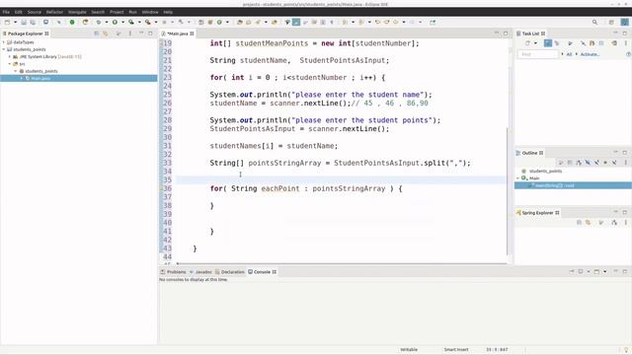Open the Open Console dropdown arrow
632x355 pixels.
click(x=605, y=272)
